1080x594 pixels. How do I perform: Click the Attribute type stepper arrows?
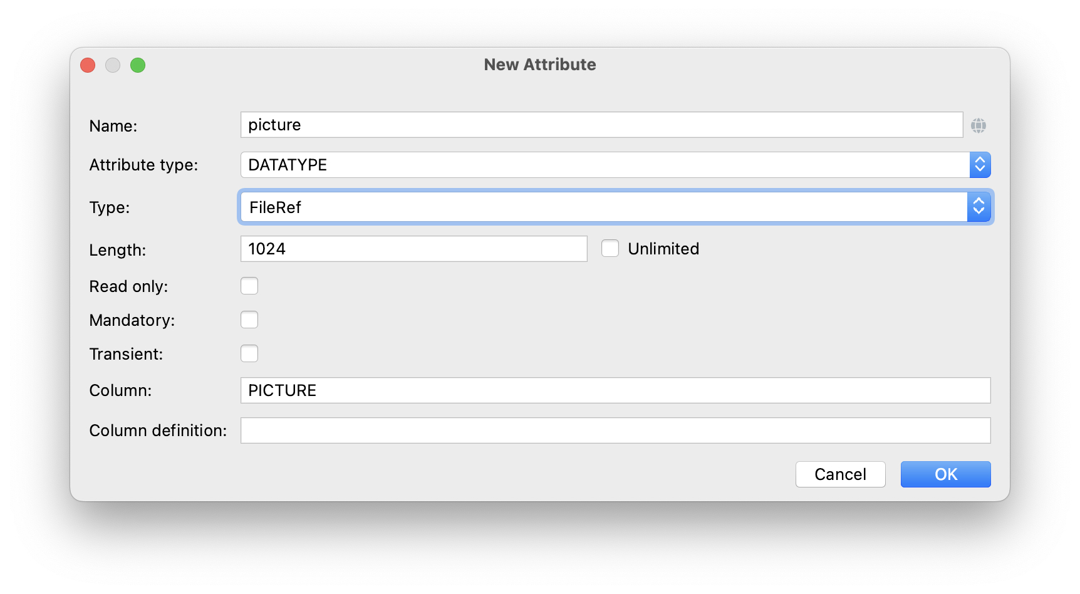pyautogui.click(x=979, y=165)
